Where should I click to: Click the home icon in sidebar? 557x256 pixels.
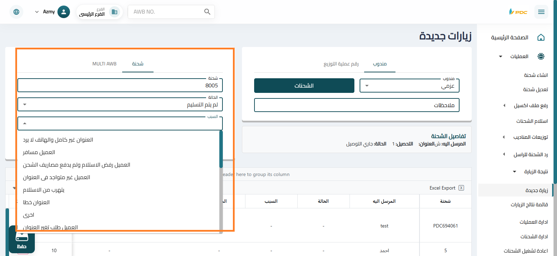pyautogui.click(x=541, y=38)
